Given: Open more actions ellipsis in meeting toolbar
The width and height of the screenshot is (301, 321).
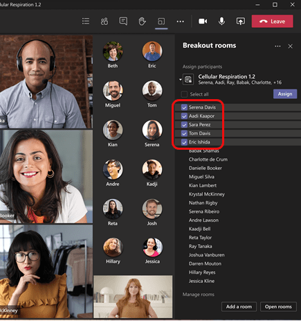Looking at the screenshot, I should [181, 21].
